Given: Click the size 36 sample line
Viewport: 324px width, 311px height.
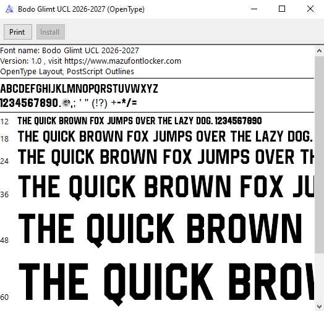Looking at the screenshot, I should [x=166, y=187].
